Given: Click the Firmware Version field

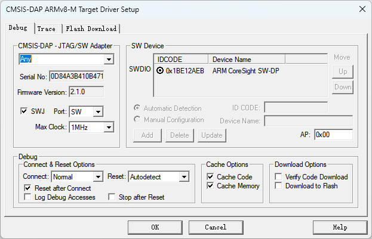Looking at the screenshot, I should 87,92.
